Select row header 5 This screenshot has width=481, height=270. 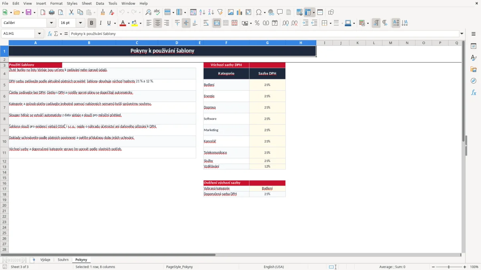coord(4,85)
